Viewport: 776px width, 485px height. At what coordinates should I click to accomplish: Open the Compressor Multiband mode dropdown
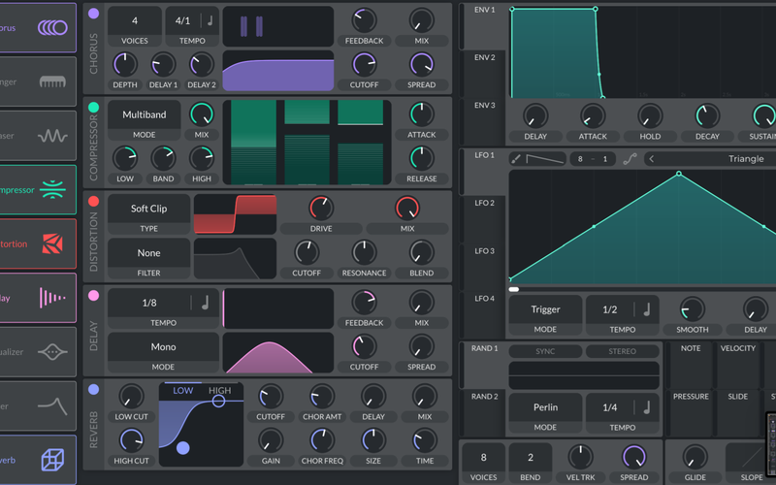tap(144, 114)
